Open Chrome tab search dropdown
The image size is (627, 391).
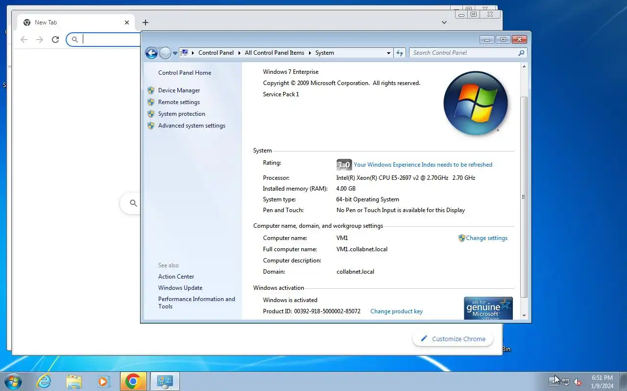[x=444, y=22]
